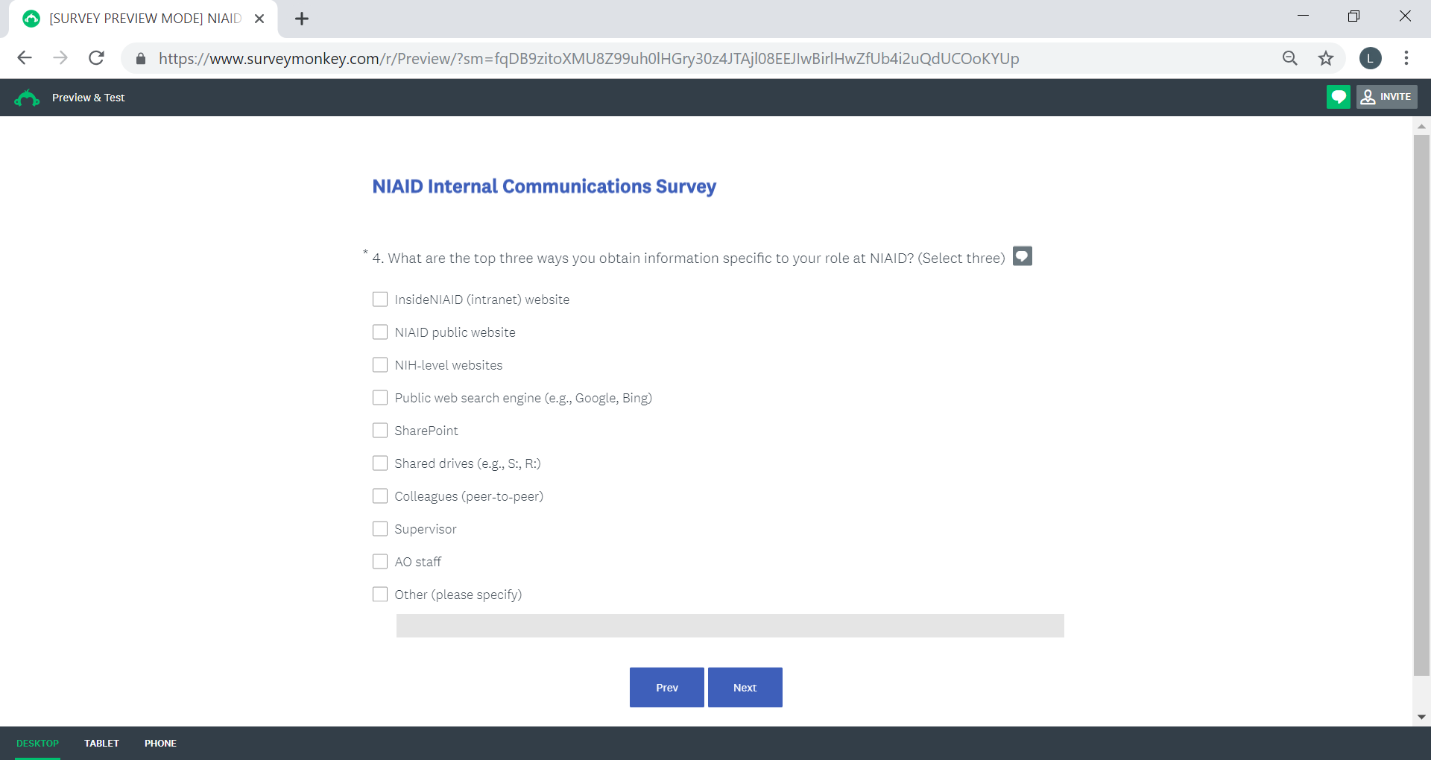Reload the current page
Image resolution: width=1431 pixels, height=760 pixels.
click(96, 58)
